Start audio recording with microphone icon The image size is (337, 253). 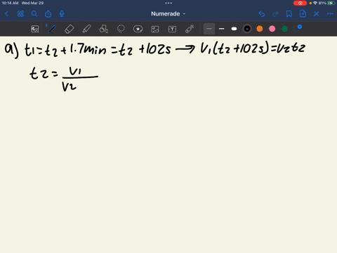(62, 14)
